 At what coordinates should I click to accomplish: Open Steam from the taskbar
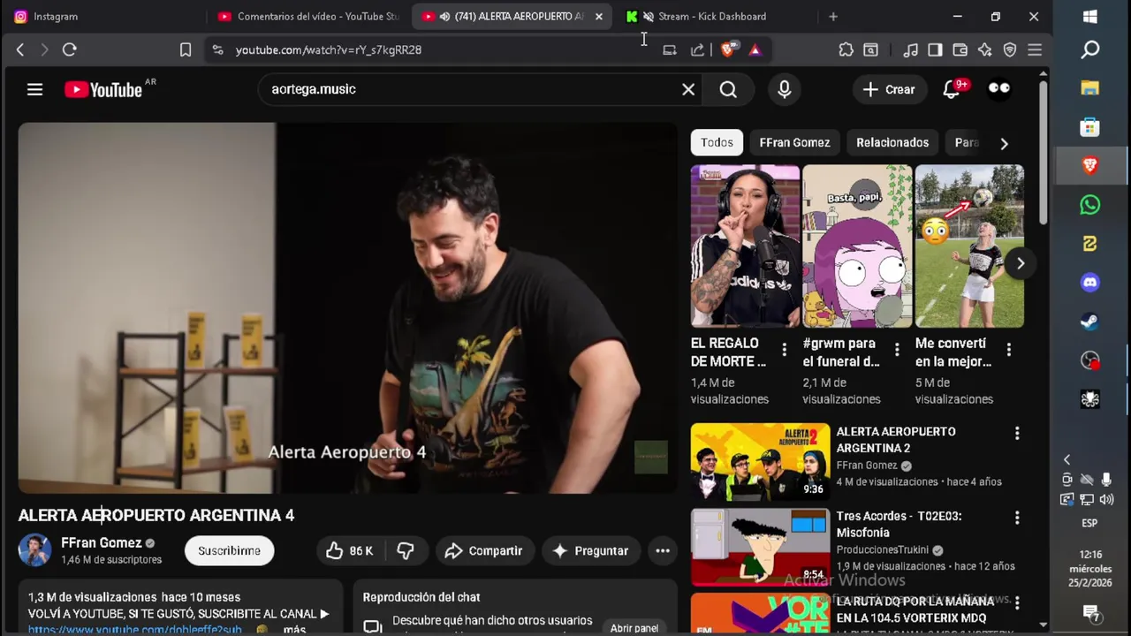(1089, 321)
